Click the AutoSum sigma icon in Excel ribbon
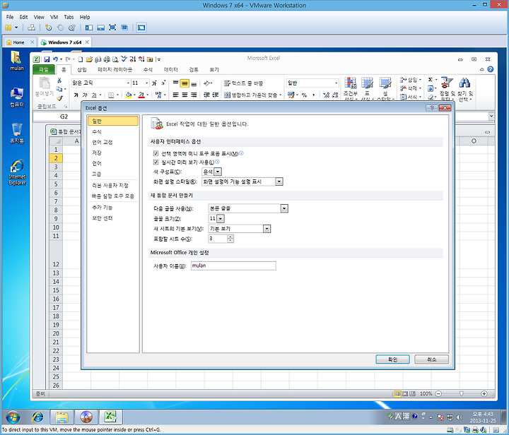 point(431,79)
